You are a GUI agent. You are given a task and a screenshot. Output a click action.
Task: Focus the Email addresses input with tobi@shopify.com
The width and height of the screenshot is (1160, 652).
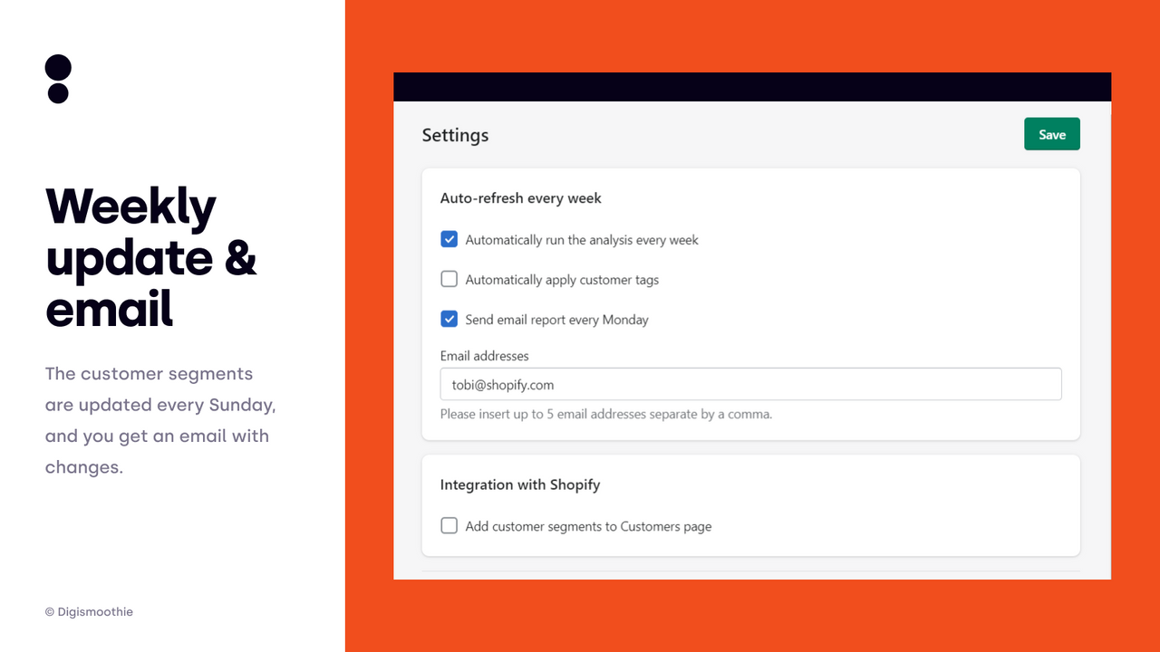pyautogui.click(x=750, y=384)
